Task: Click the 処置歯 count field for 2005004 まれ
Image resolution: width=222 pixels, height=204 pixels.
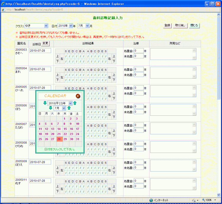Action: [x=139, y=69]
